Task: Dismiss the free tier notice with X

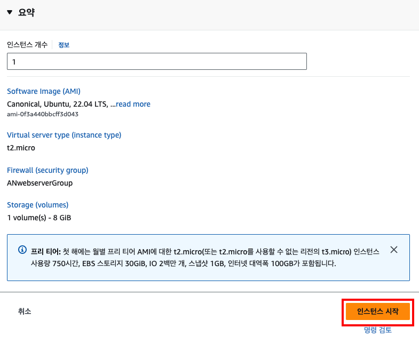Action: coord(394,250)
